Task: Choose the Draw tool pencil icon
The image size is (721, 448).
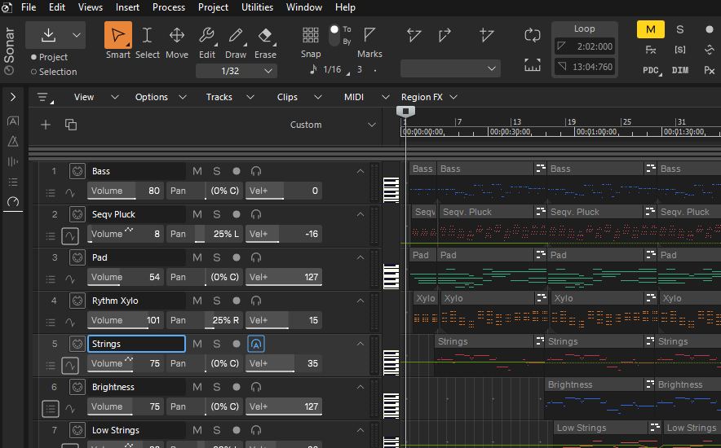Action: (x=236, y=36)
